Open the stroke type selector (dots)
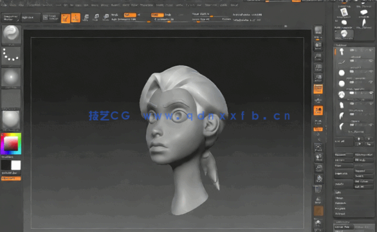The image size is (377, 232). pos(11,56)
